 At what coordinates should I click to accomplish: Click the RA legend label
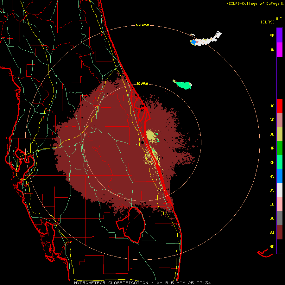point(272,162)
